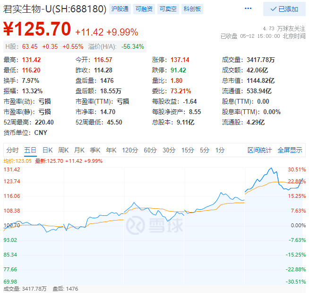Click the 沪股通 tag
Viewport: 309px width, 293px height.
pos(119,9)
